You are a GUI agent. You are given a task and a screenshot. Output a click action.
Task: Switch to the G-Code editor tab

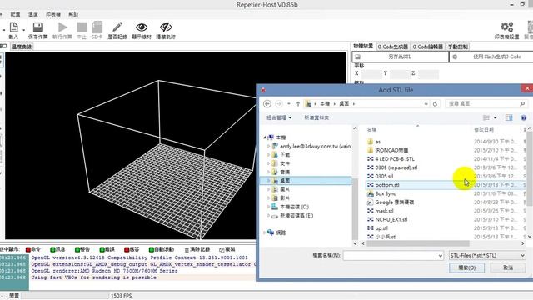(x=427, y=47)
